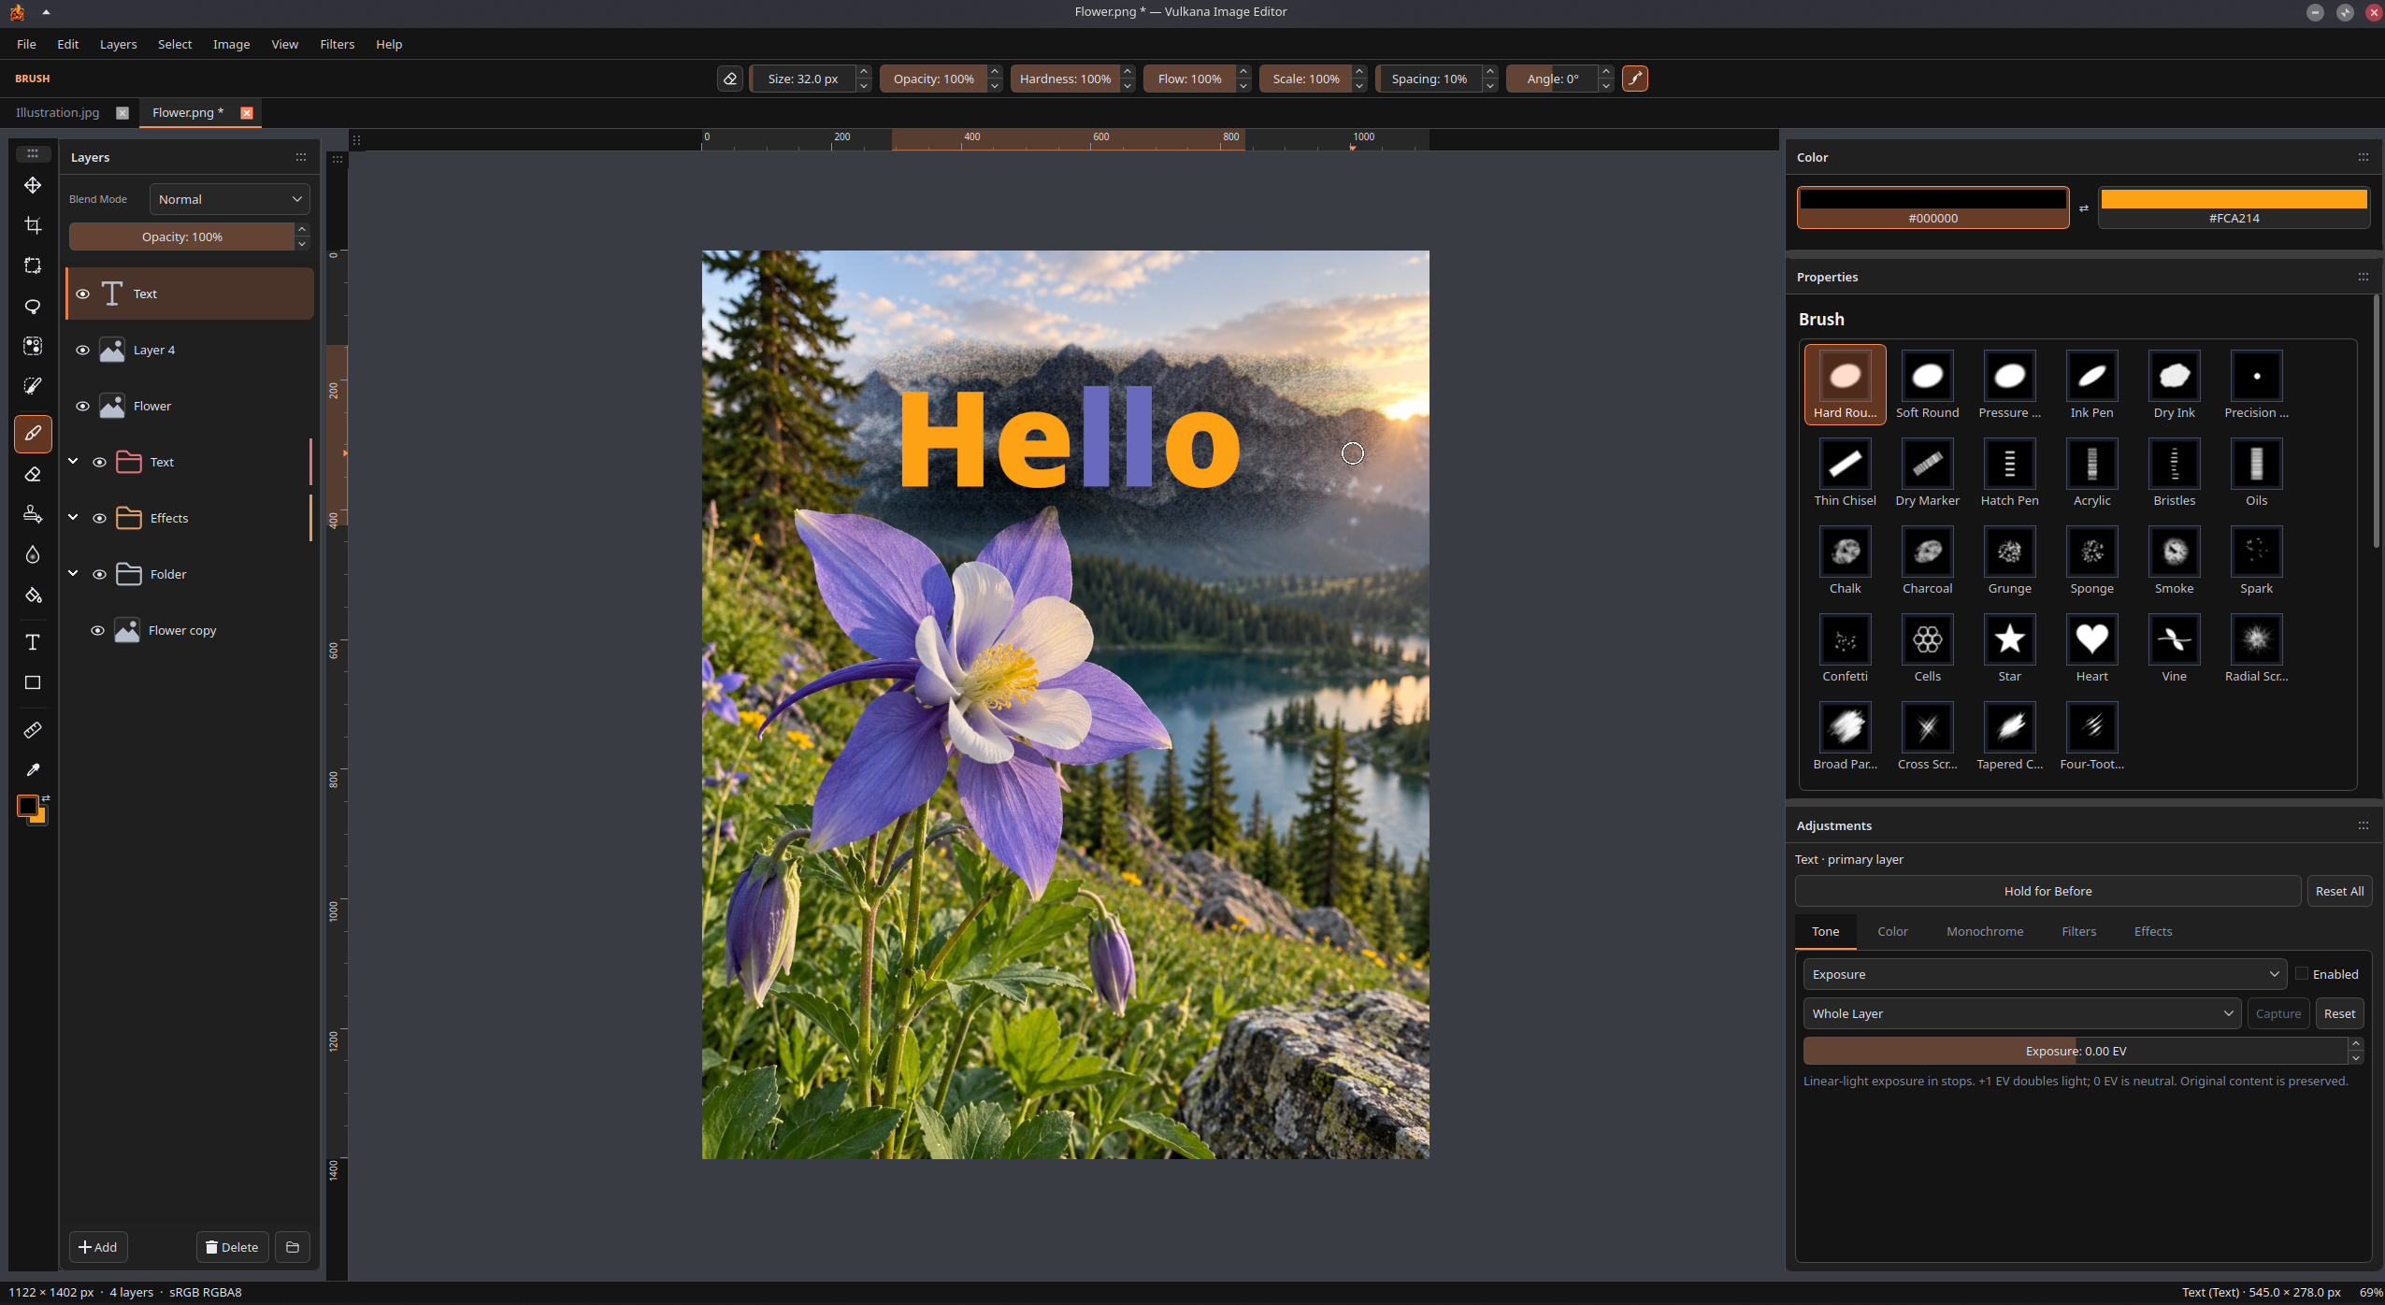
Task: Choose the Charcoal brush preset
Action: point(1927,560)
